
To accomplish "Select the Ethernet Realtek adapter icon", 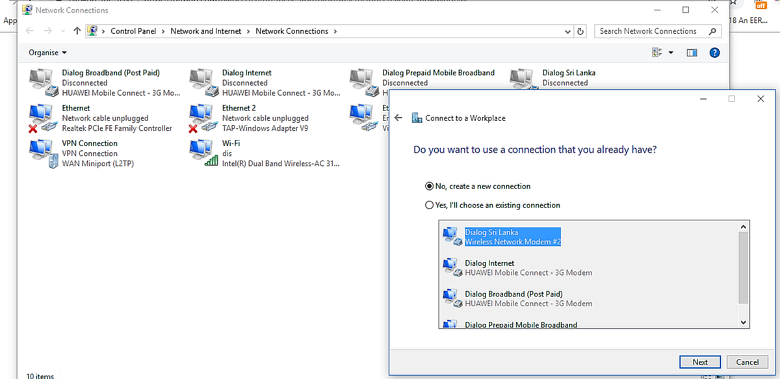I will (44, 118).
